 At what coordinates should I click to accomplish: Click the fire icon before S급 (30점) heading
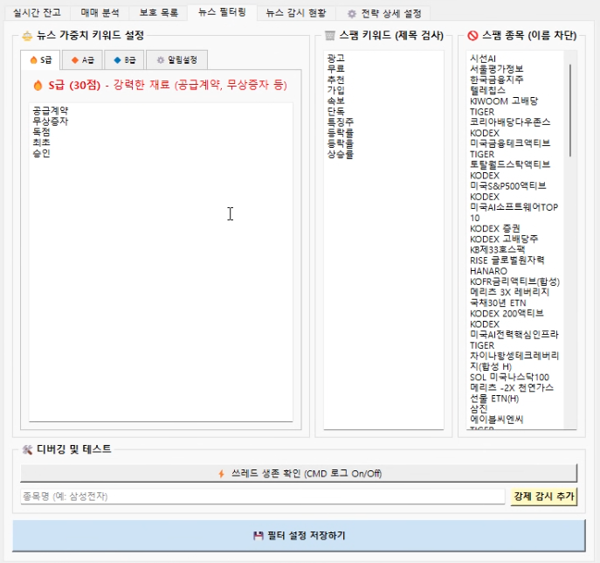(x=38, y=85)
